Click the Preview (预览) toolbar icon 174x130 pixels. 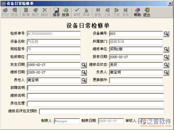coord(14,12)
